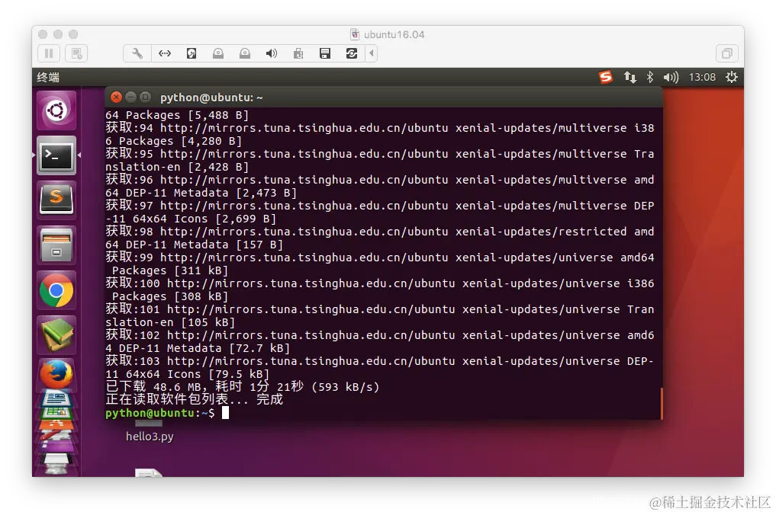Open the Bluetooth indicator menu
Viewport: 776px width, 515px height.
point(650,77)
